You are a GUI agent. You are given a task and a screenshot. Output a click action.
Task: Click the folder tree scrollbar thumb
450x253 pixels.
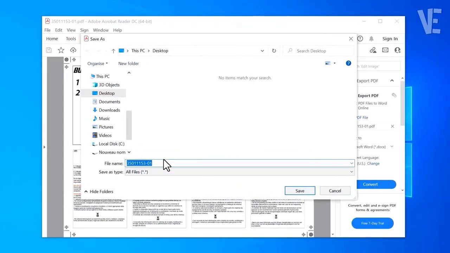pyautogui.click(x=129, y=125)
